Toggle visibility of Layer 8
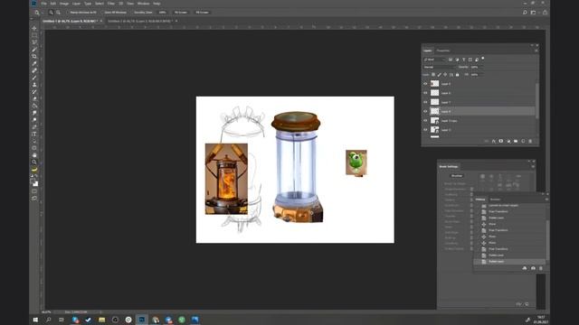The height and width of the screenshot is (325, 579). 425,93
